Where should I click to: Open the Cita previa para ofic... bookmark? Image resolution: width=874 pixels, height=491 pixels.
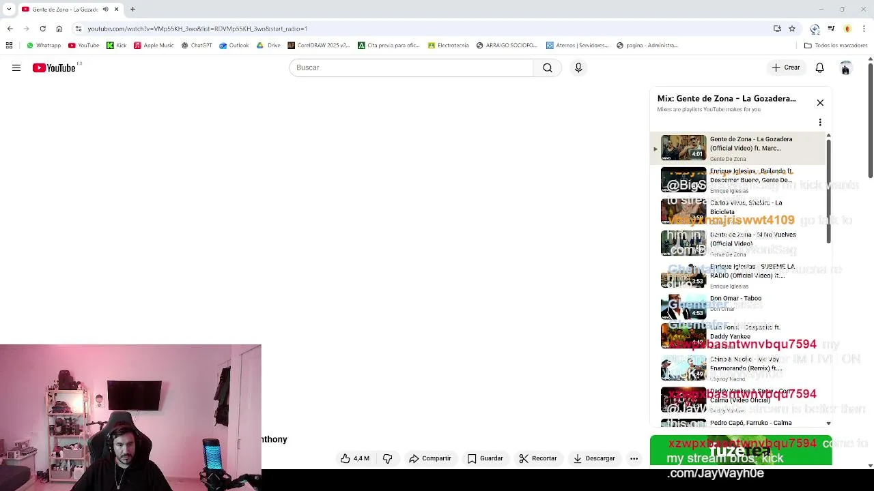(389, 46)
